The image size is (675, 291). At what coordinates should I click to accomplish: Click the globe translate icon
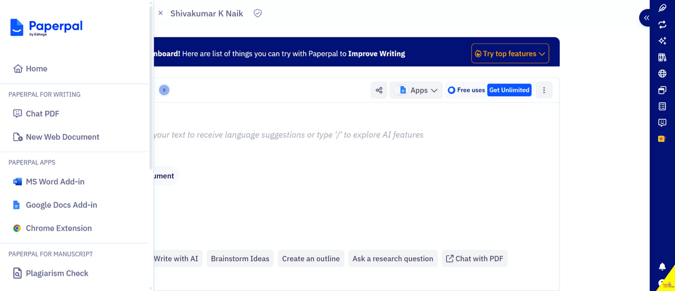[x=662, y=74]
